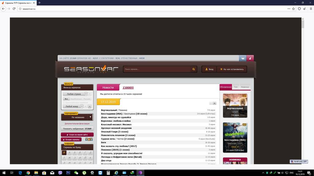Tick the original titles checkbox

tap(64, 102)
